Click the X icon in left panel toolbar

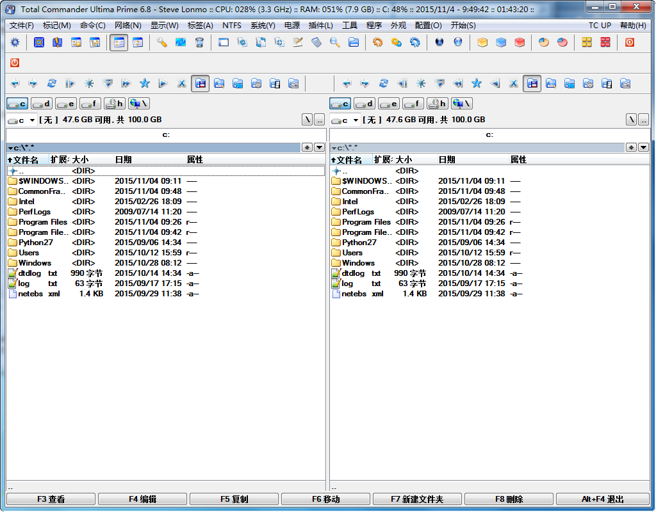(x=181, y=84)
